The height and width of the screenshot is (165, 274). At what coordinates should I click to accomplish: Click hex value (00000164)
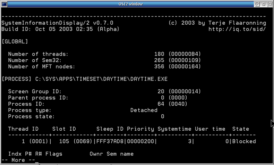[x=185, y=67]
